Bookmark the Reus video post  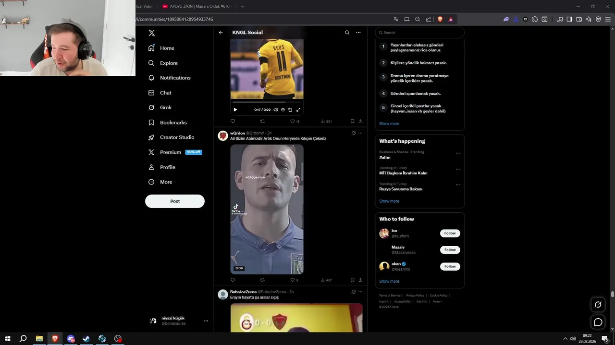[352, 121]
